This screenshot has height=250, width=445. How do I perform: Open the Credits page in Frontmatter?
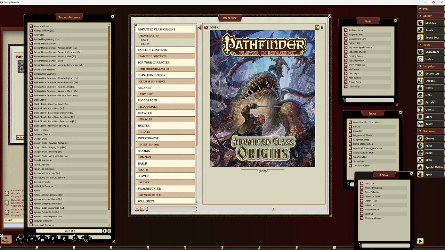coord(145,44)
